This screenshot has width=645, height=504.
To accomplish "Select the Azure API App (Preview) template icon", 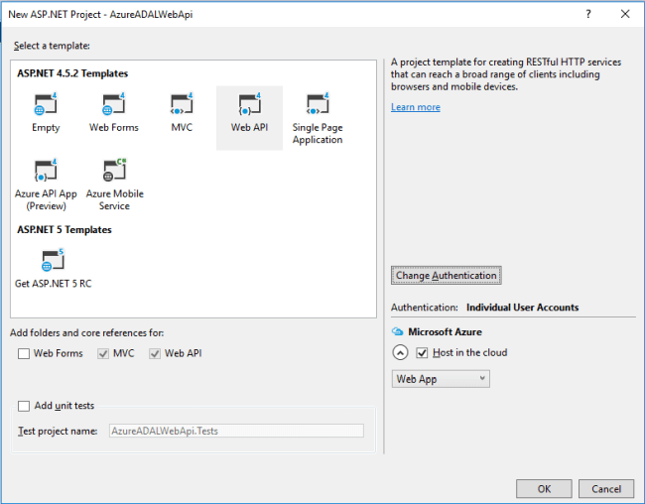I will [x=46, y=171].
